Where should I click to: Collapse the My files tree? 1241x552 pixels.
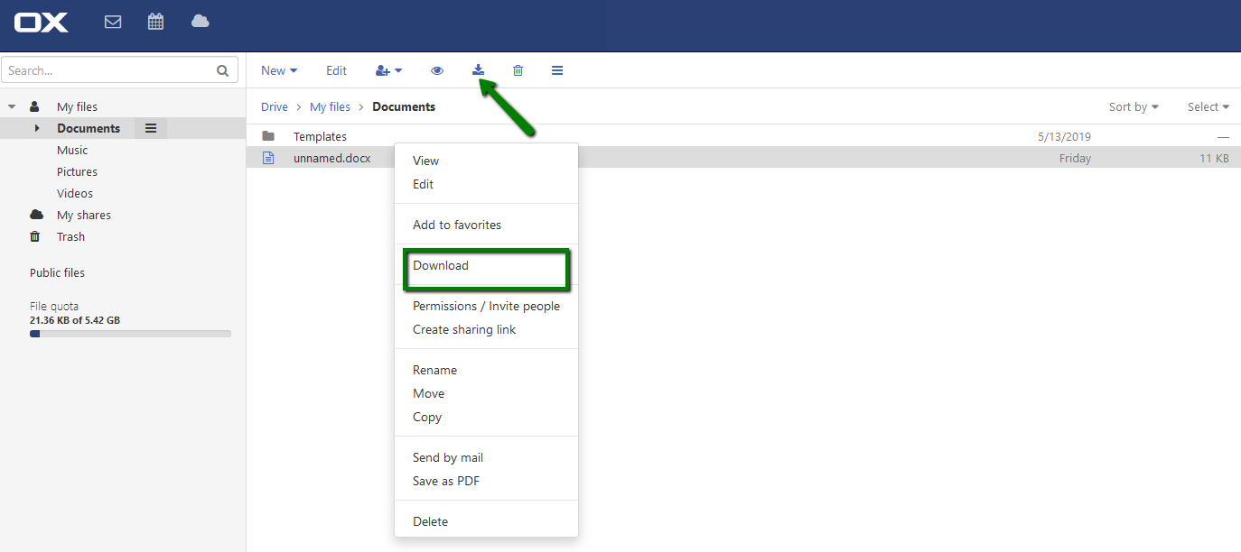point(12,106)
